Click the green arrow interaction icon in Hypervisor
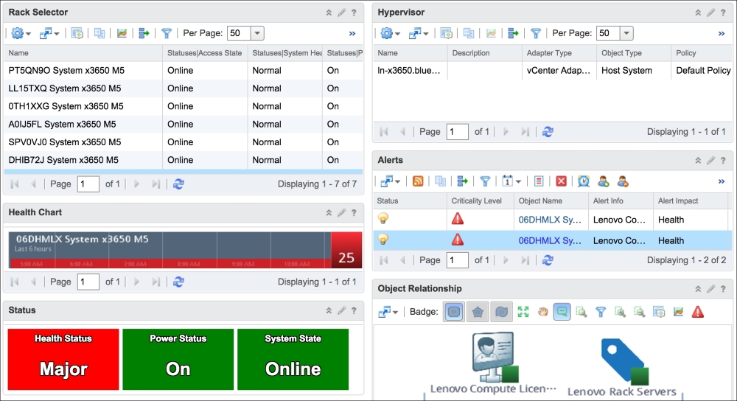737x401 pixels. (513, 33)
